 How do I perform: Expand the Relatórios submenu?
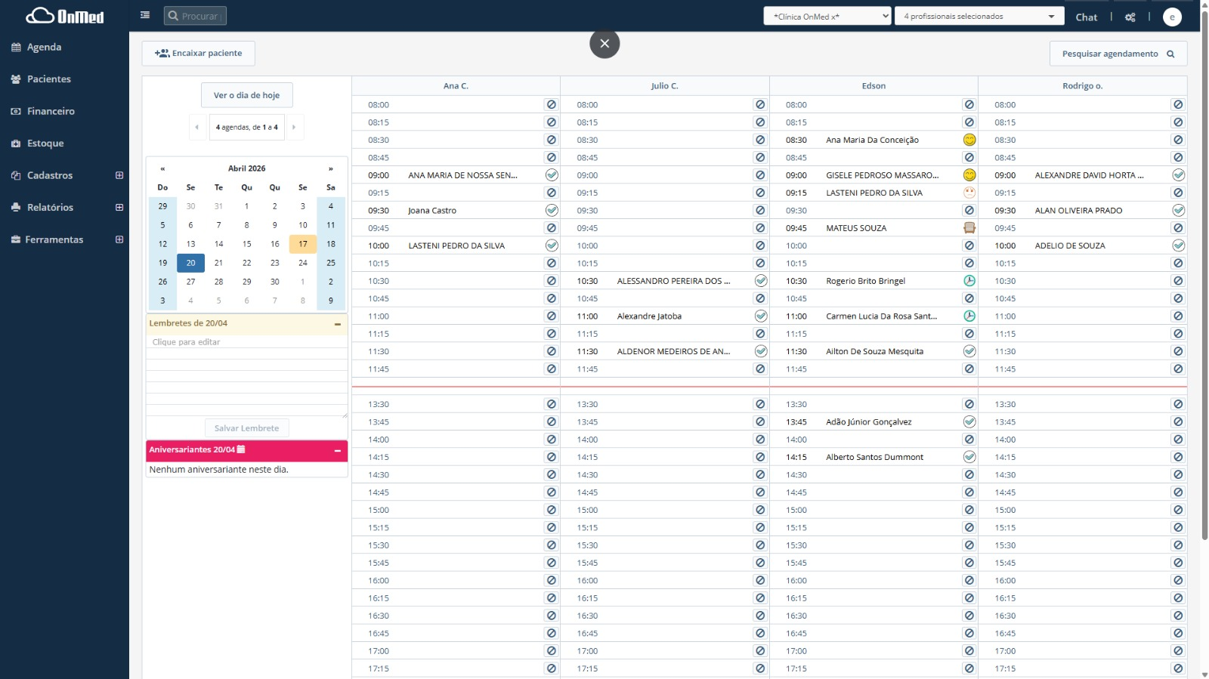[x=119, y=207]
